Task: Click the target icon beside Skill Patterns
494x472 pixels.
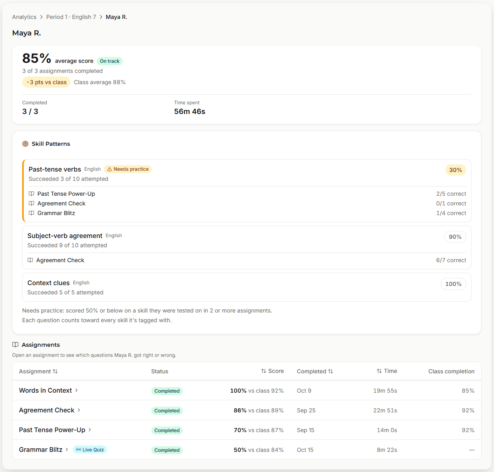Action: tap(25, 144)
